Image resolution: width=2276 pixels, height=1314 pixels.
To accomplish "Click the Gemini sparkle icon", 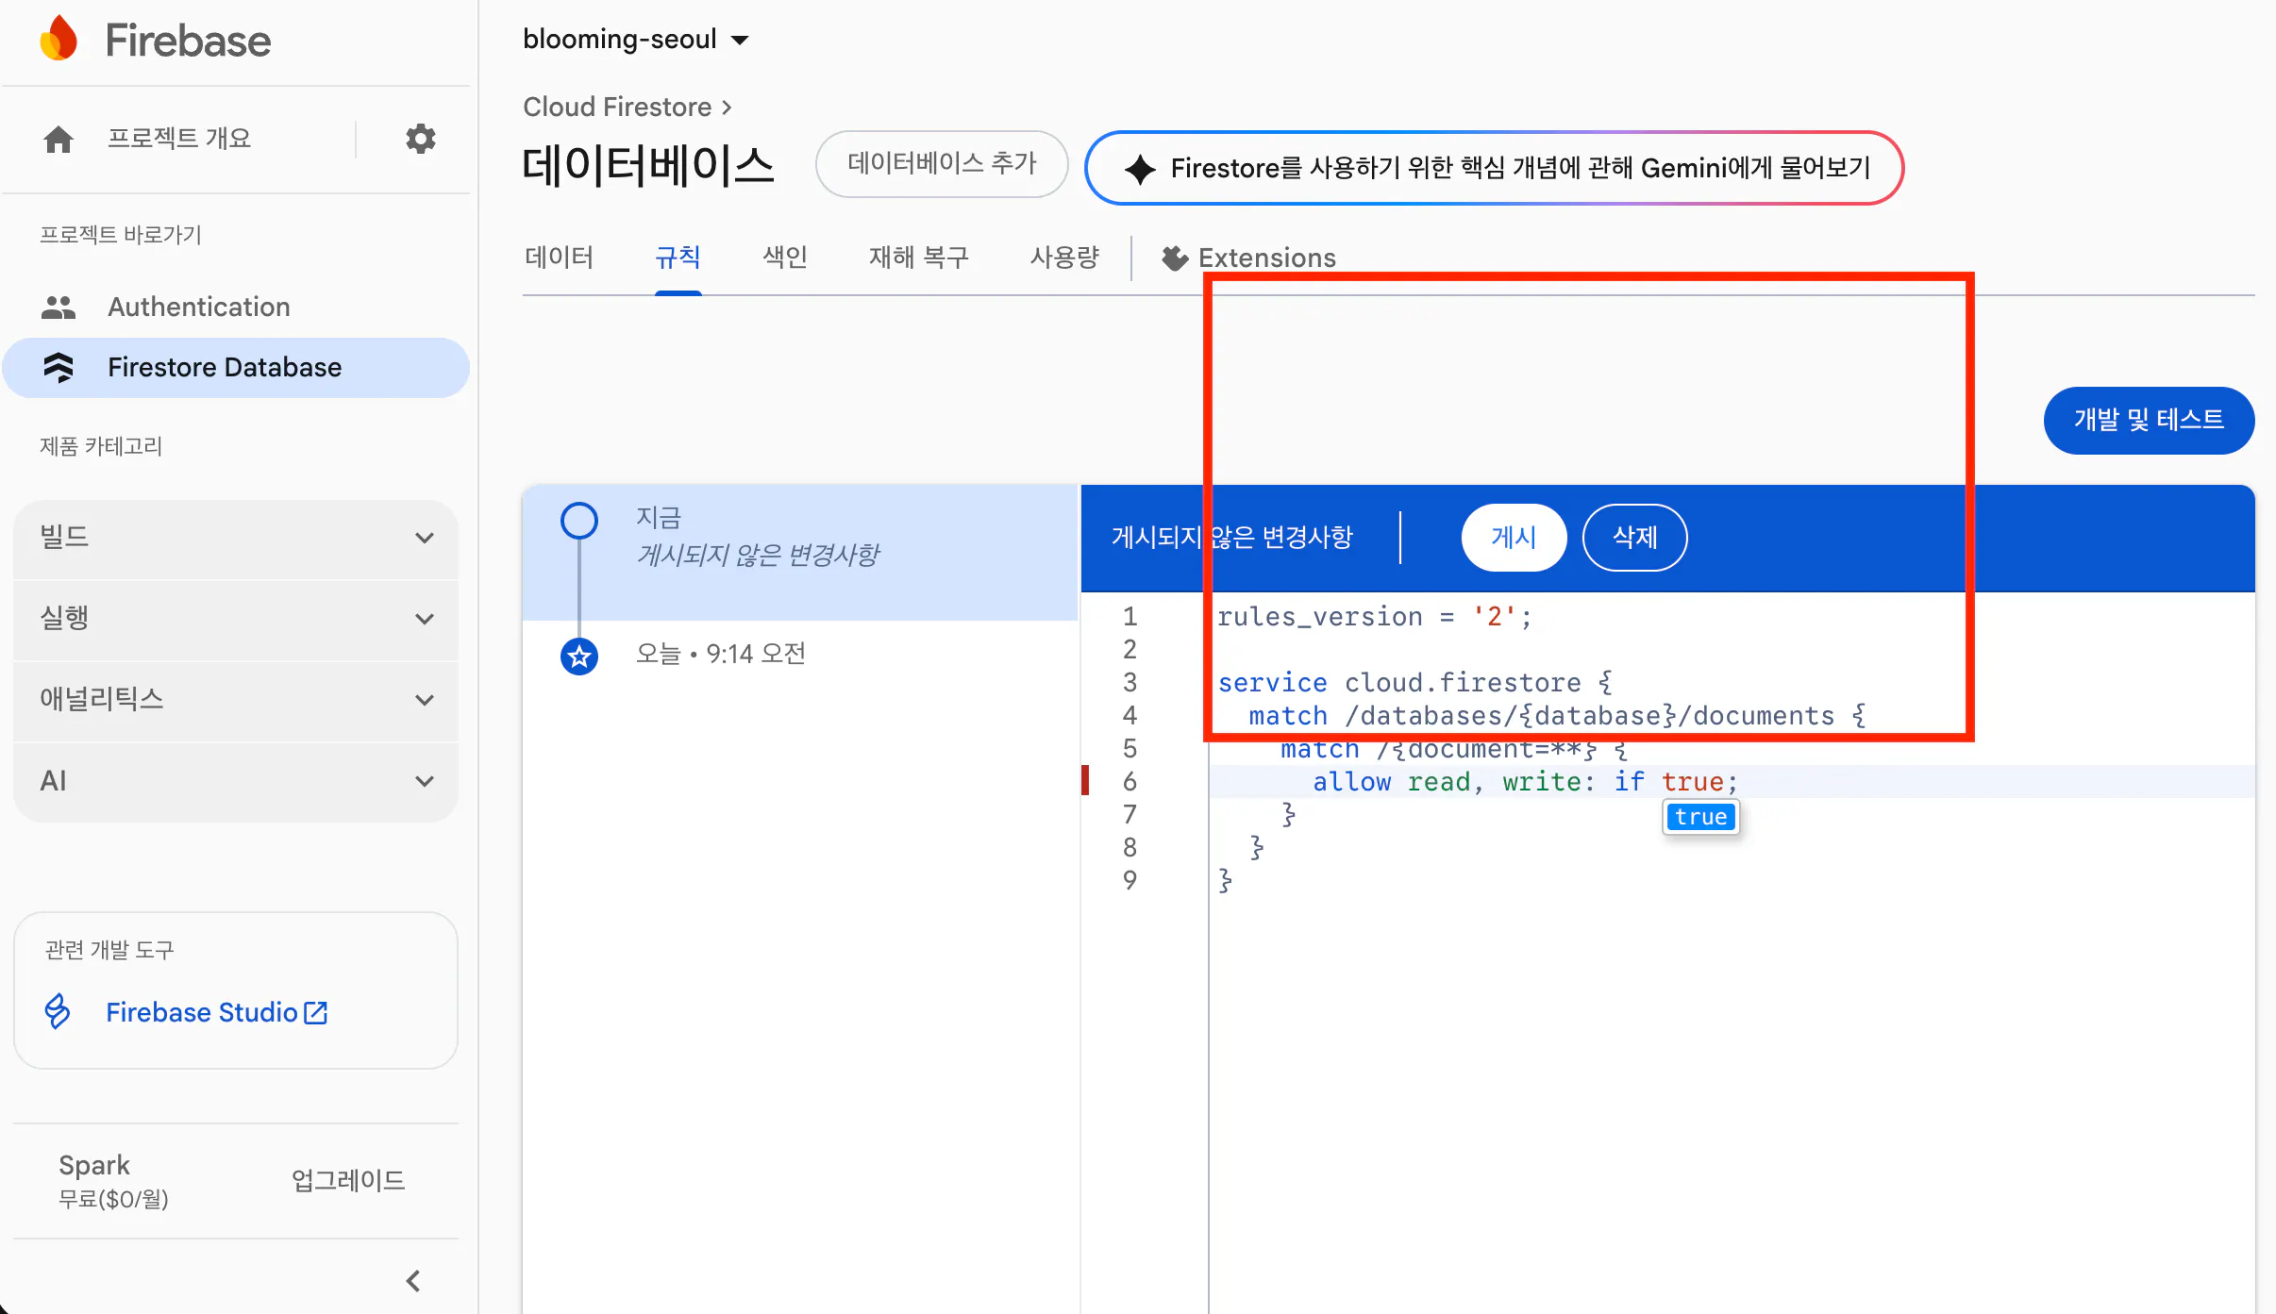I will [x=1140, y=168].
